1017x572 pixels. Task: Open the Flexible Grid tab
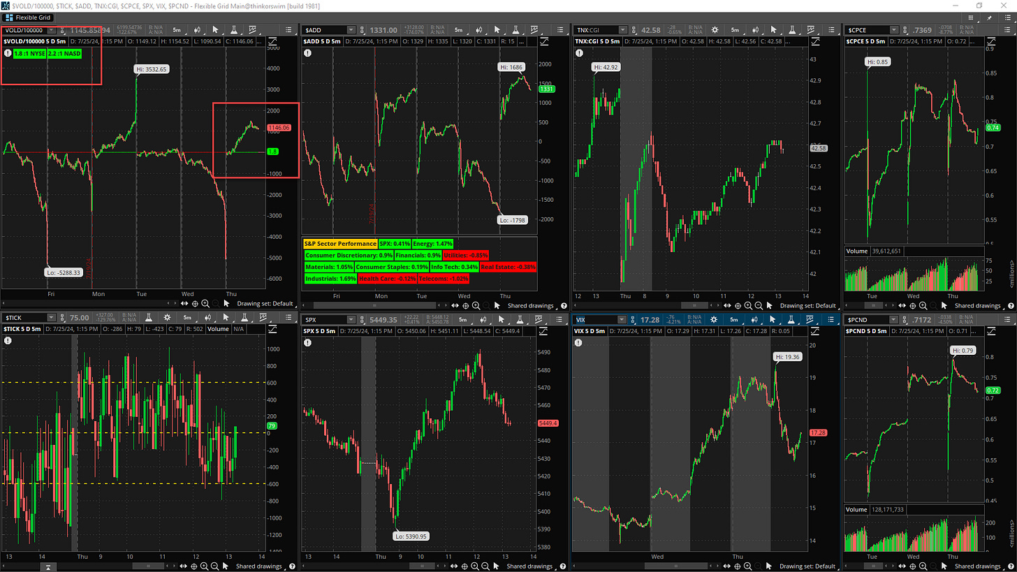click(x=27, y=17)
